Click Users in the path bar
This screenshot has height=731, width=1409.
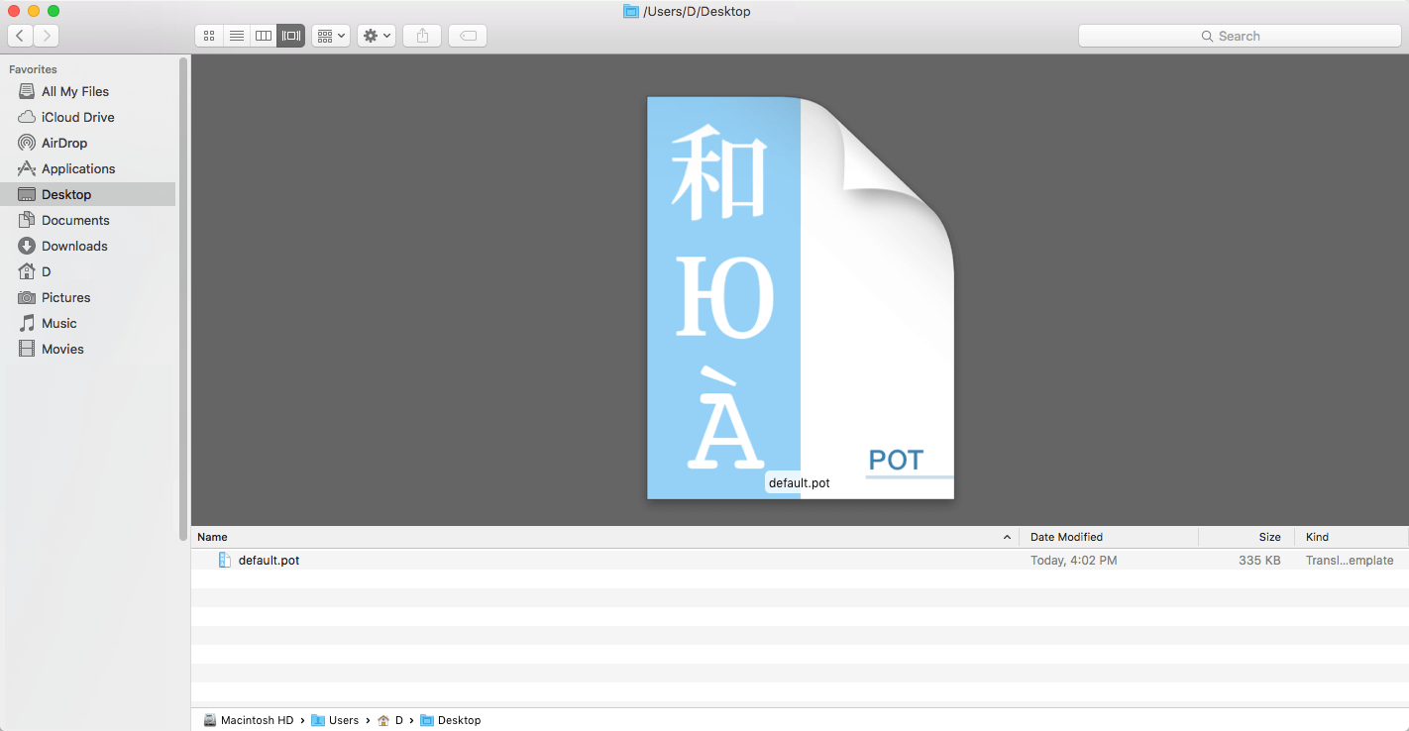coord(343,720)
